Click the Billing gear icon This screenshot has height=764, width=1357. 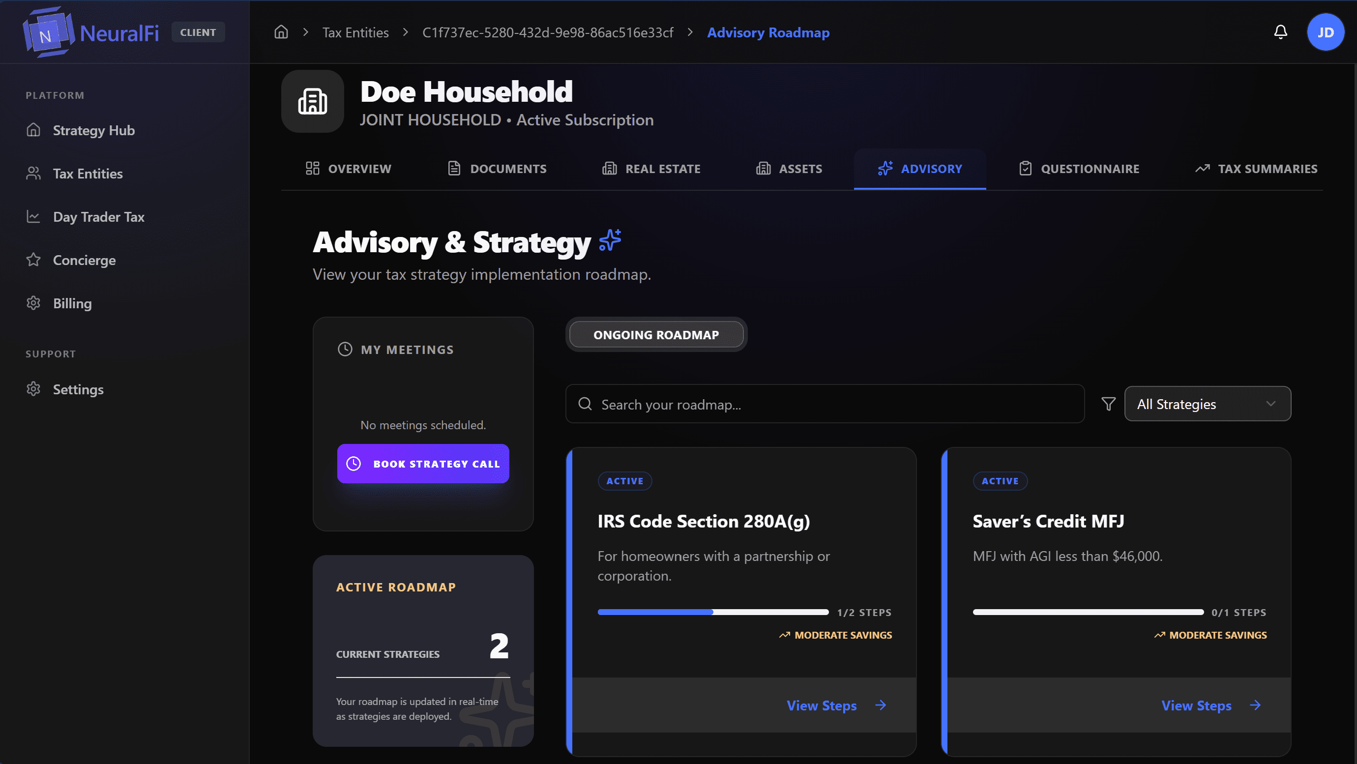click(x=33, y=303)
